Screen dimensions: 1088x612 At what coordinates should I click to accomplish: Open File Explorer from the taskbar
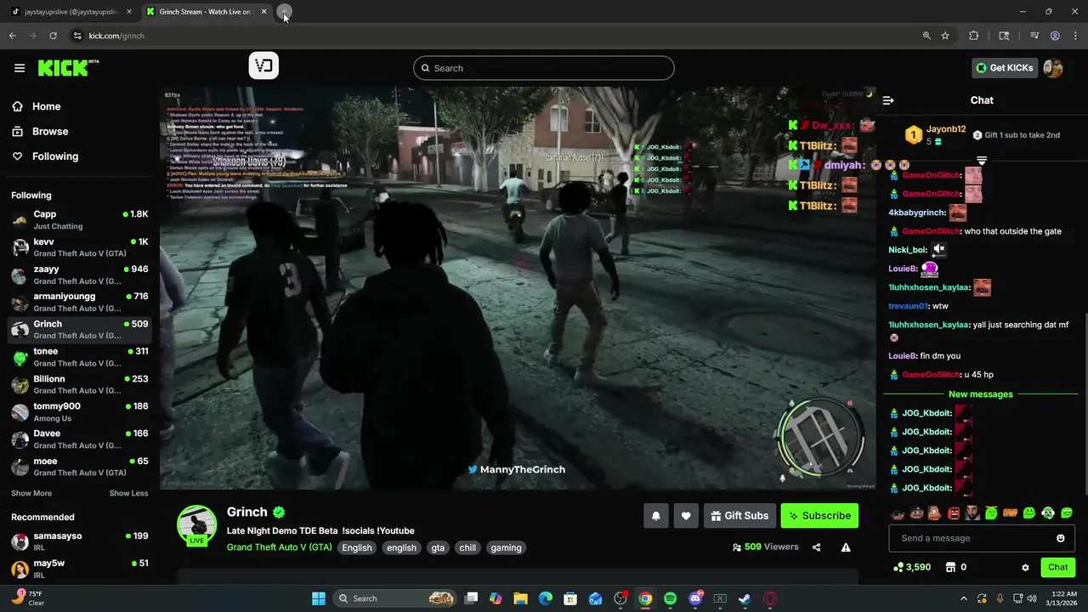pyautogui.click(x=520, y=598)
